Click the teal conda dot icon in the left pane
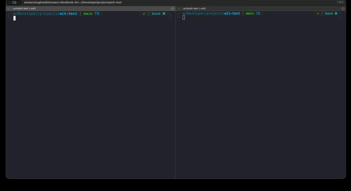 coord(164,14)
